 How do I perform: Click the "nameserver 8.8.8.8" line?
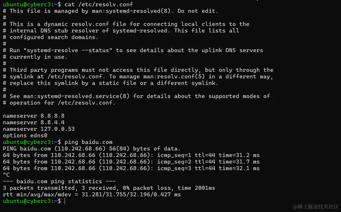pos(33,116)
